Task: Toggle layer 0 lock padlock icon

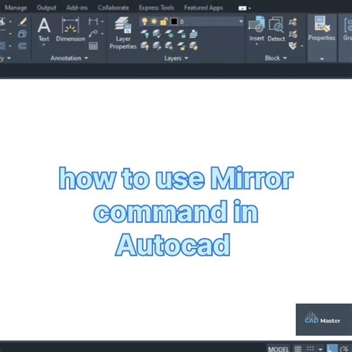Action: coord(164,22)
